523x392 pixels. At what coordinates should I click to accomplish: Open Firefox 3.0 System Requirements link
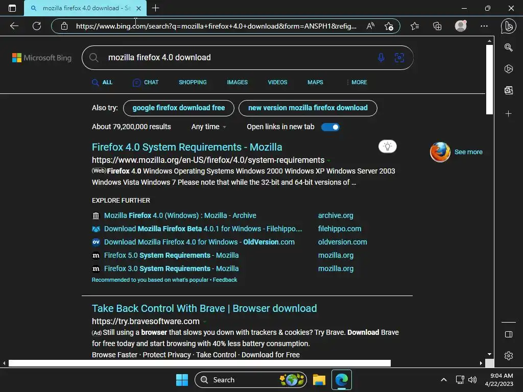pos(172,268)
